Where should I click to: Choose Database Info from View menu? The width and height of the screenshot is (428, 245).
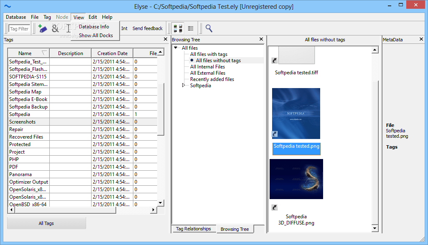coord(94,27)
